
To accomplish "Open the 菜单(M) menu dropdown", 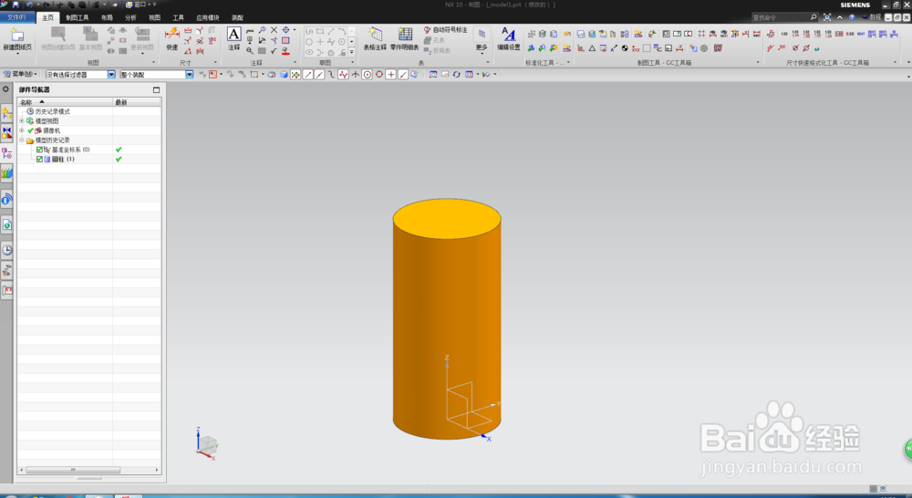I will pyautogui.click(x=20, y=75).
